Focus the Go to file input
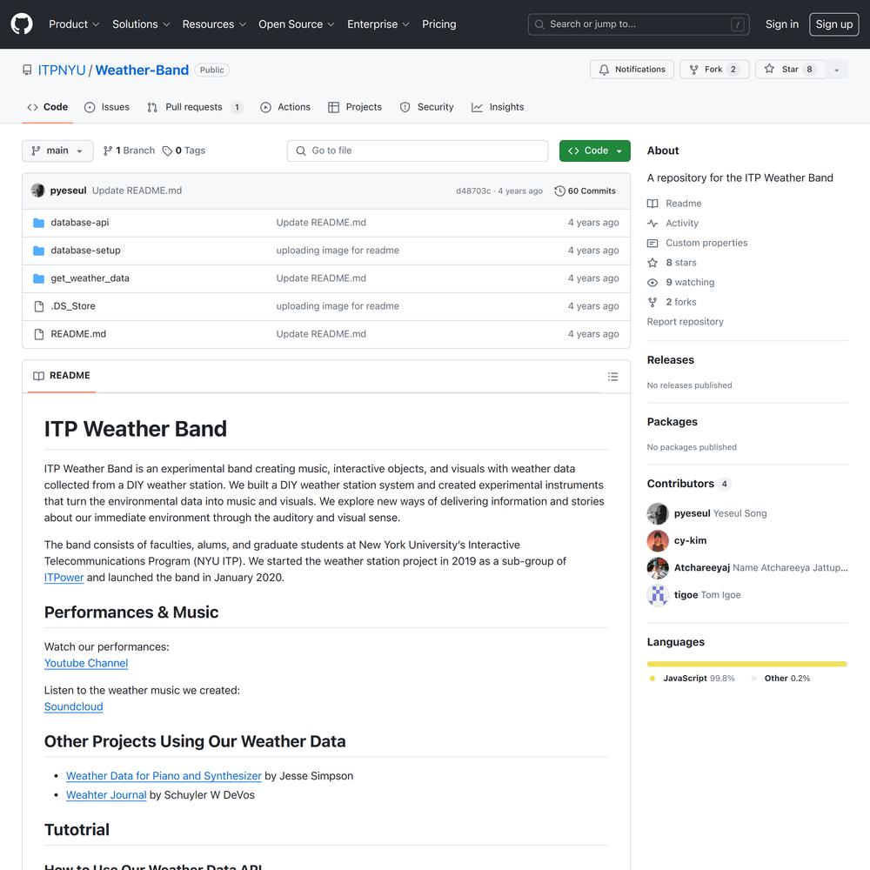870x870 pixels. [x=418, y=151]
